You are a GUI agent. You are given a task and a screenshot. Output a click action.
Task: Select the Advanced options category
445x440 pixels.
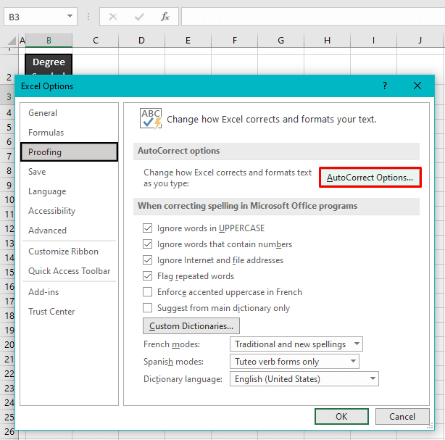tap(70, 231)
